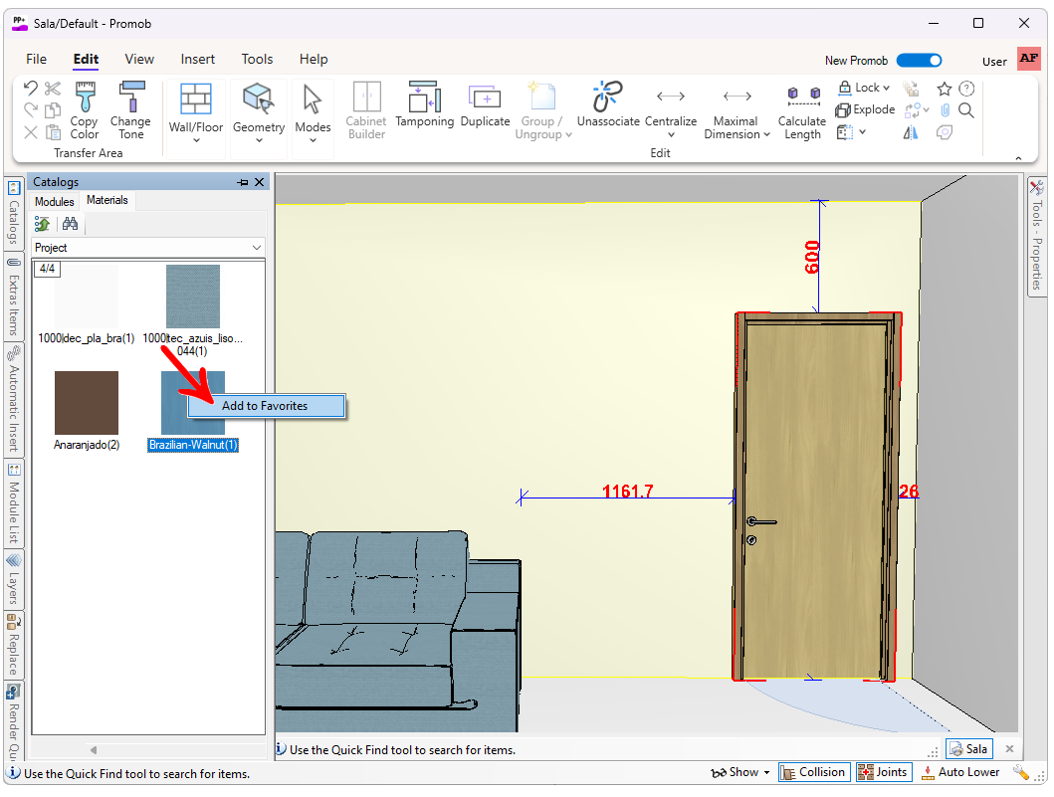
Task: Choose Add to Favorites from context menu
Action: [265, 406]
